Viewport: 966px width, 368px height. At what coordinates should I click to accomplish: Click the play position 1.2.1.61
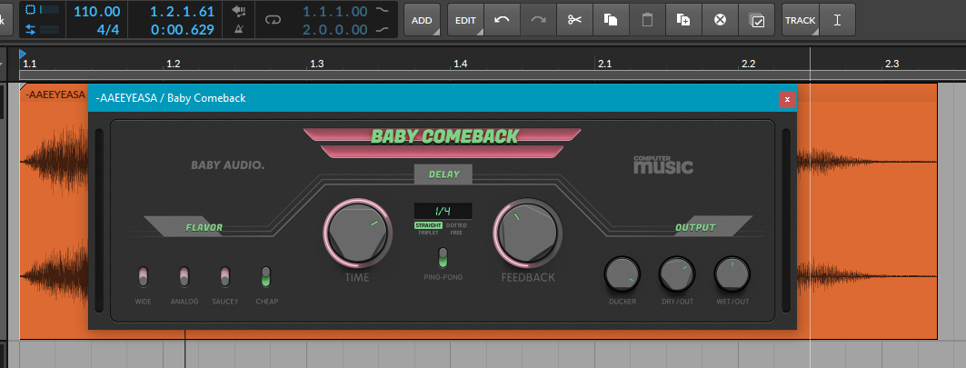(x=183, y=11)
